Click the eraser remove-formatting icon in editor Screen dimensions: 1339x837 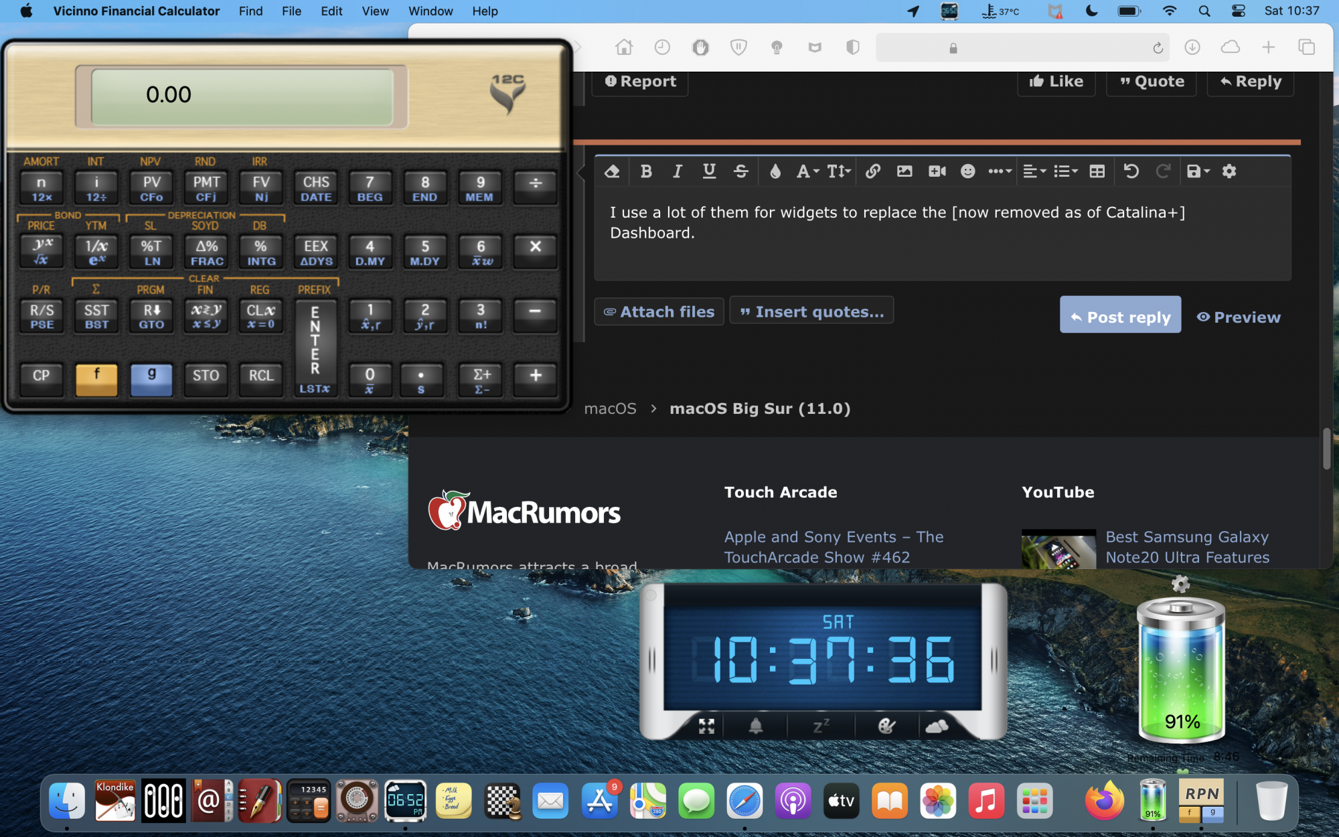tap(612, 171)
